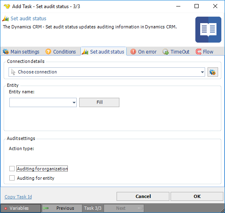Open the Variables panel button
Screen dimensions: 225x213
(x=21, y=208)
